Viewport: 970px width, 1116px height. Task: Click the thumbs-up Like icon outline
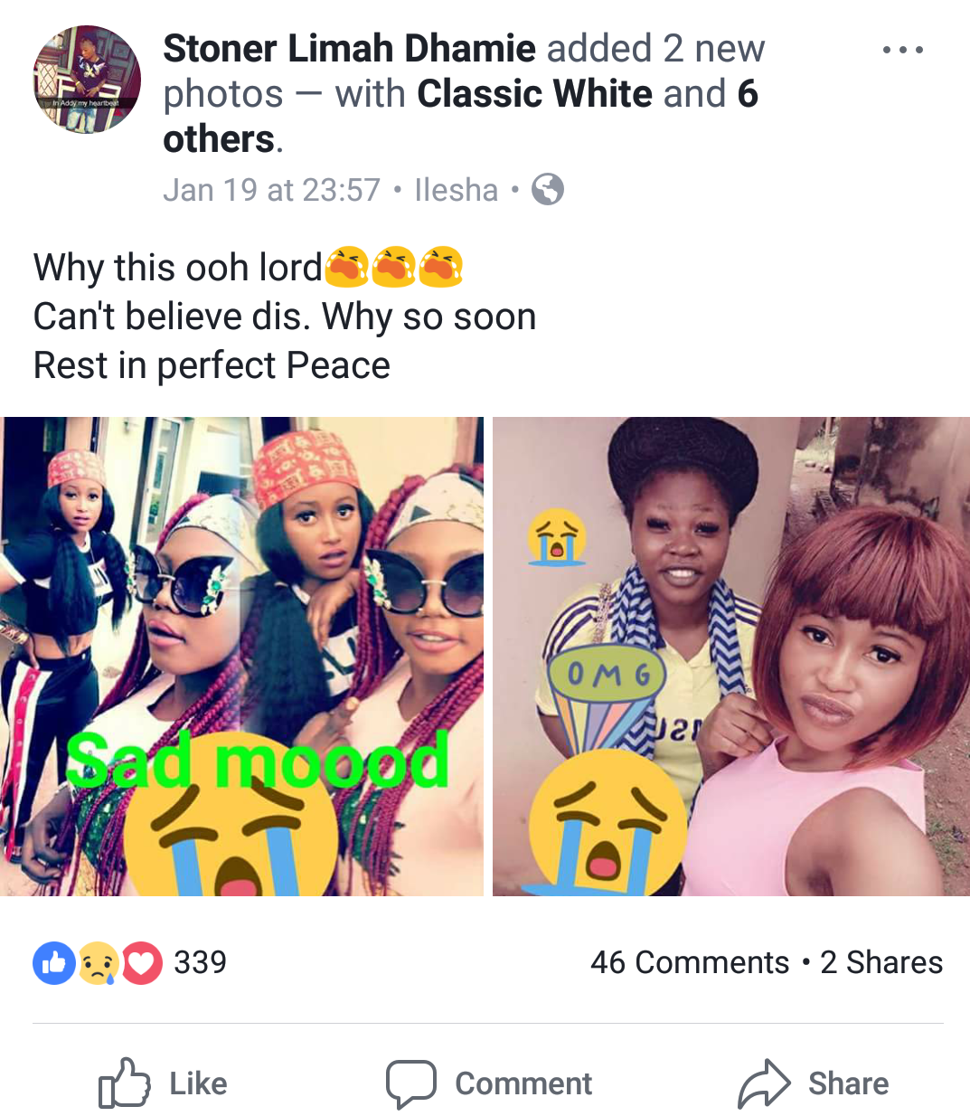pyautogui.click(x=124, y=1083)
